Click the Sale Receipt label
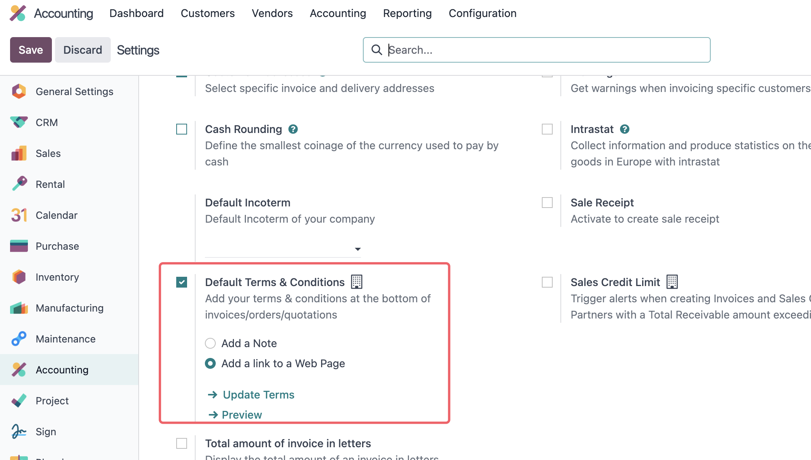811x460 pixels. [x=602, y=203]
